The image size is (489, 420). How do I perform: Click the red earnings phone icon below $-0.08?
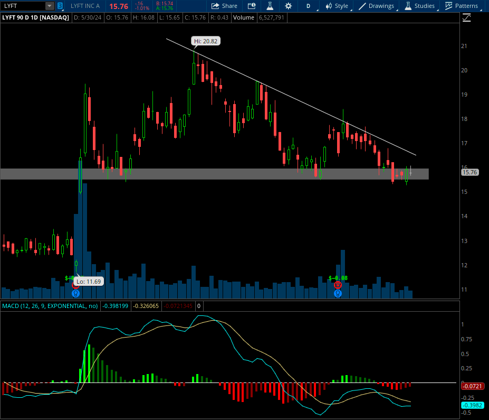pyautogui.click(x=338, y=285)
